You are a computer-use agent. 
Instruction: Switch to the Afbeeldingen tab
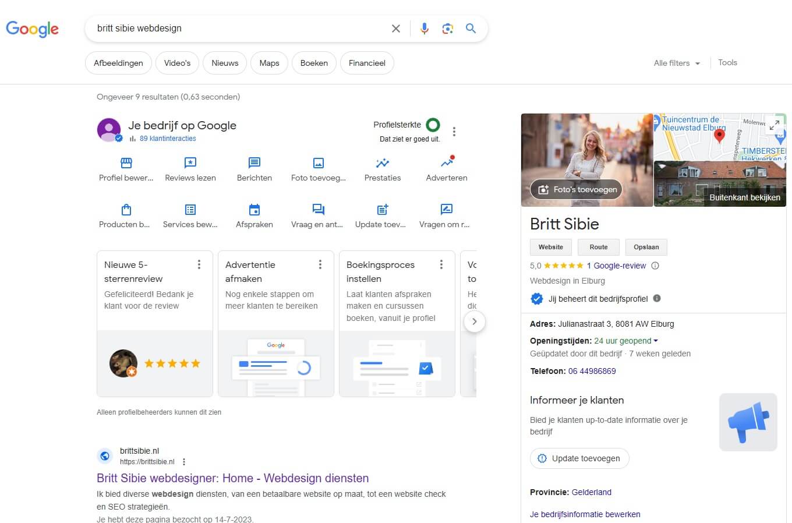click(x=118, y=63)
